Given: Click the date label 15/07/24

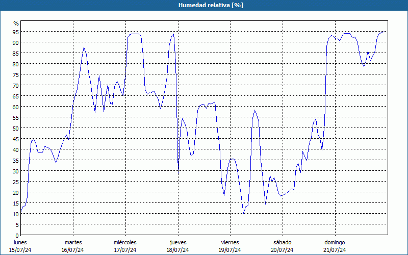Looking at the screenshot, I should tap(20, 250).
